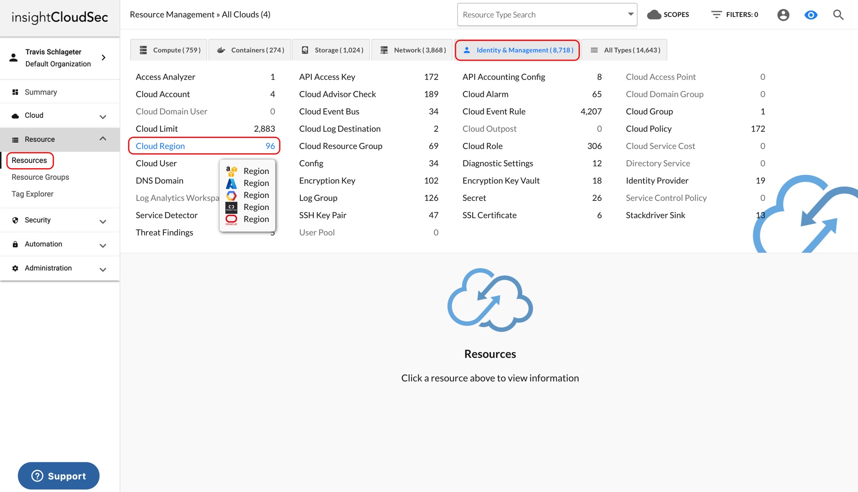Open the Cloud Policy resource type
Screen dimensions: 858x492
[x=695, y=129]
